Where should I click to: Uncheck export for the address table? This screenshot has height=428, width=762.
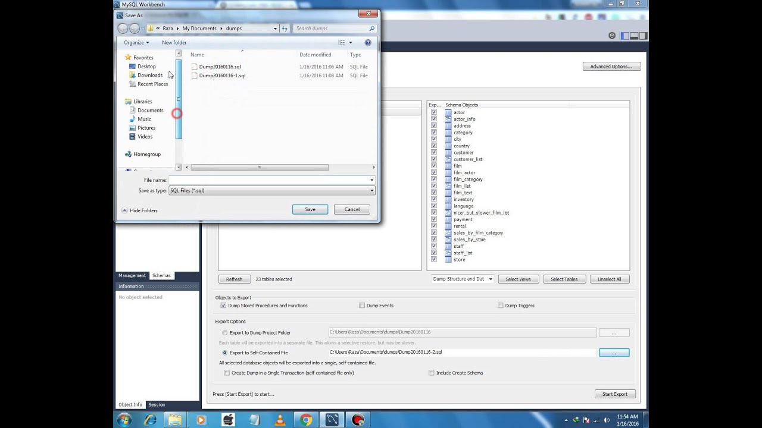tap(434, 125)
